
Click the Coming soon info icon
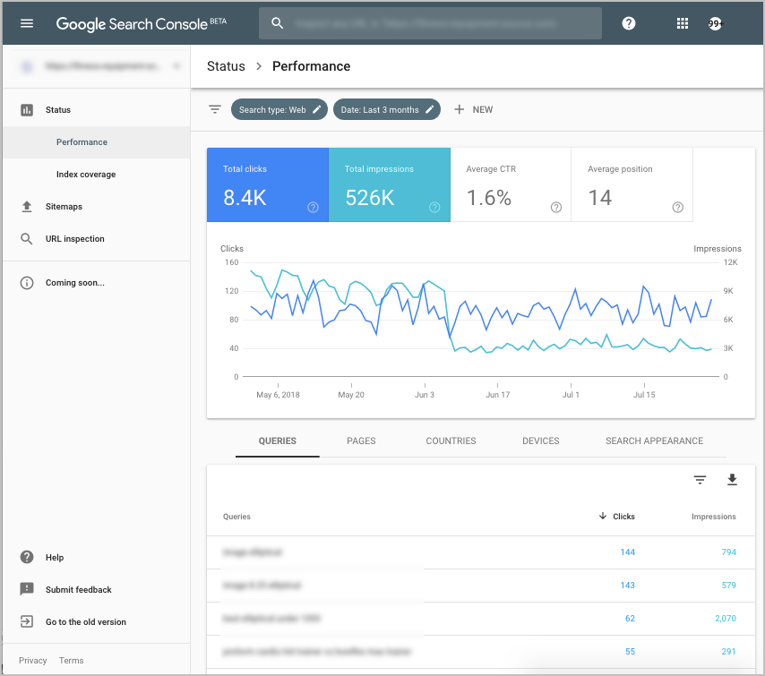coord(27,283)
